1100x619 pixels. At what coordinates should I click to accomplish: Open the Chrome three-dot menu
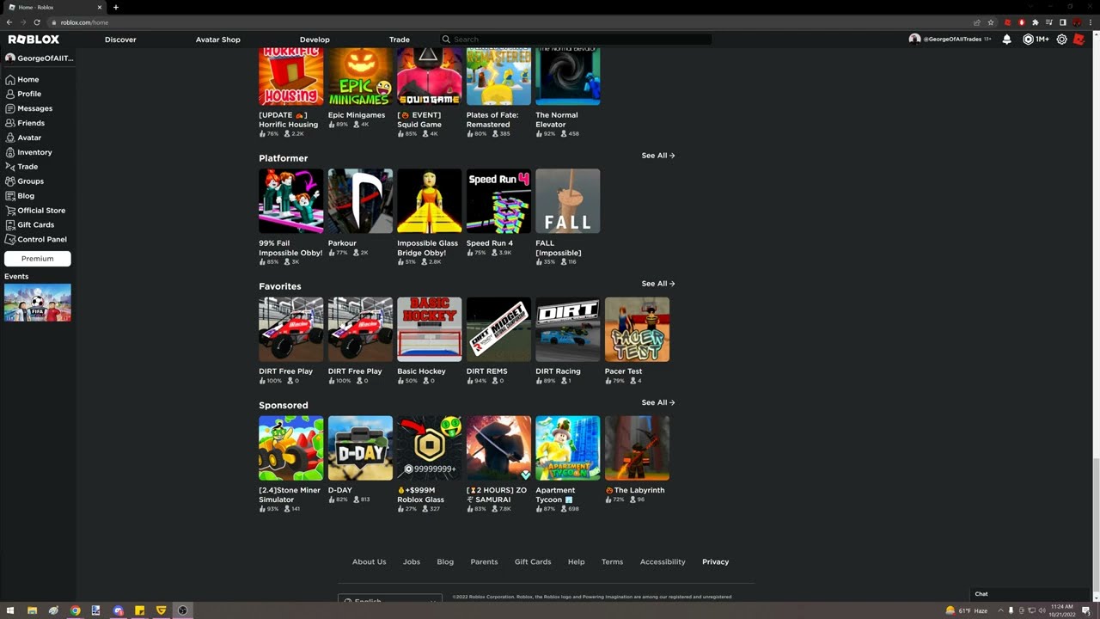1091,22
